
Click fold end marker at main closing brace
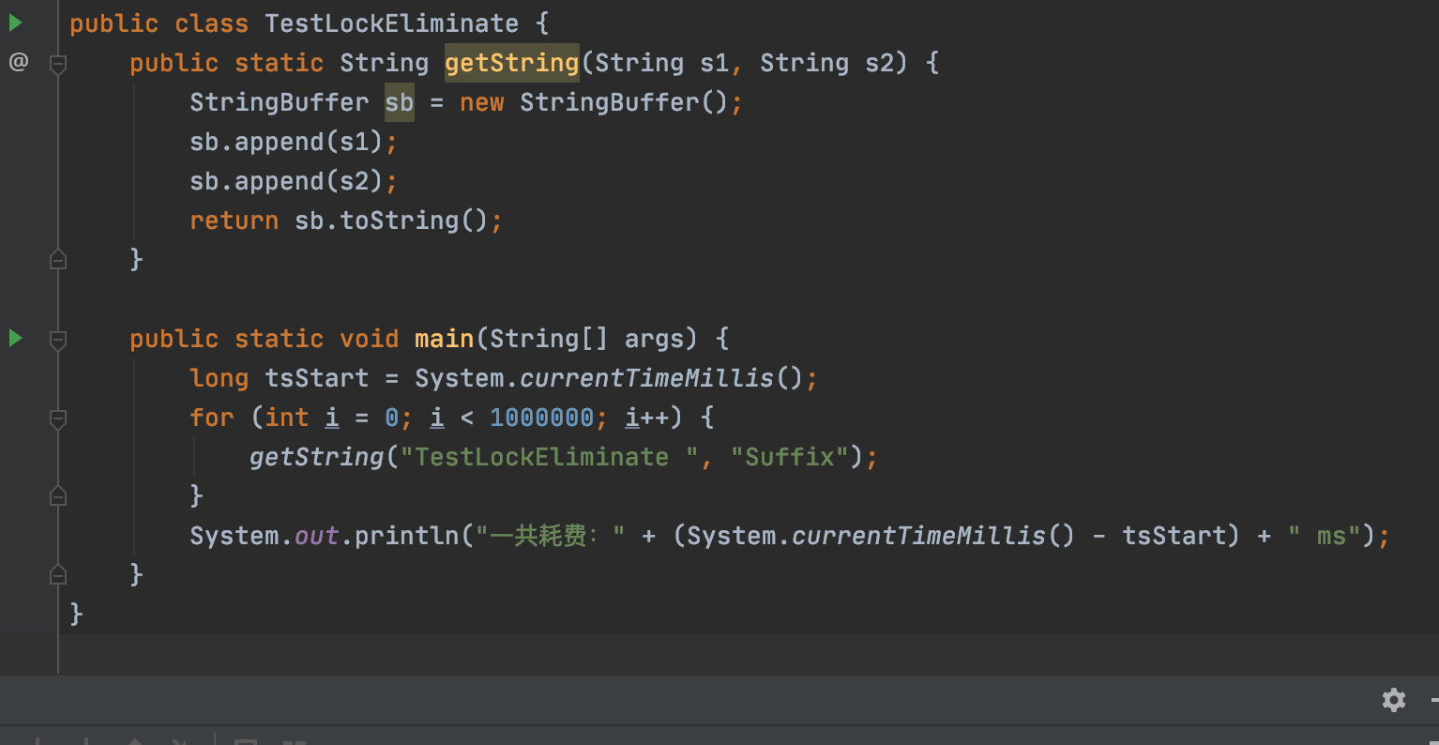58,574
